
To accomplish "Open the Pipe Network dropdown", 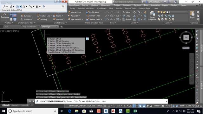I will point(75,19).
